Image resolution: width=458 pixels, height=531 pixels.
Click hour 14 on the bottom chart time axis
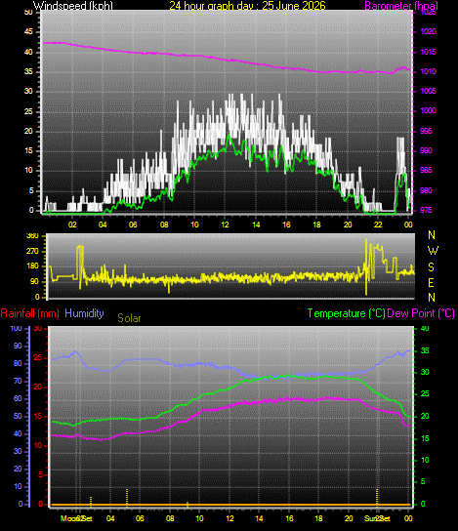[259, 518]
